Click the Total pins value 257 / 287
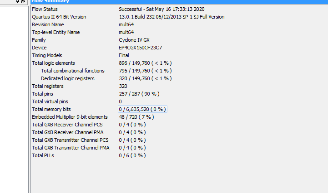The image size is (328, 193). 139,94
